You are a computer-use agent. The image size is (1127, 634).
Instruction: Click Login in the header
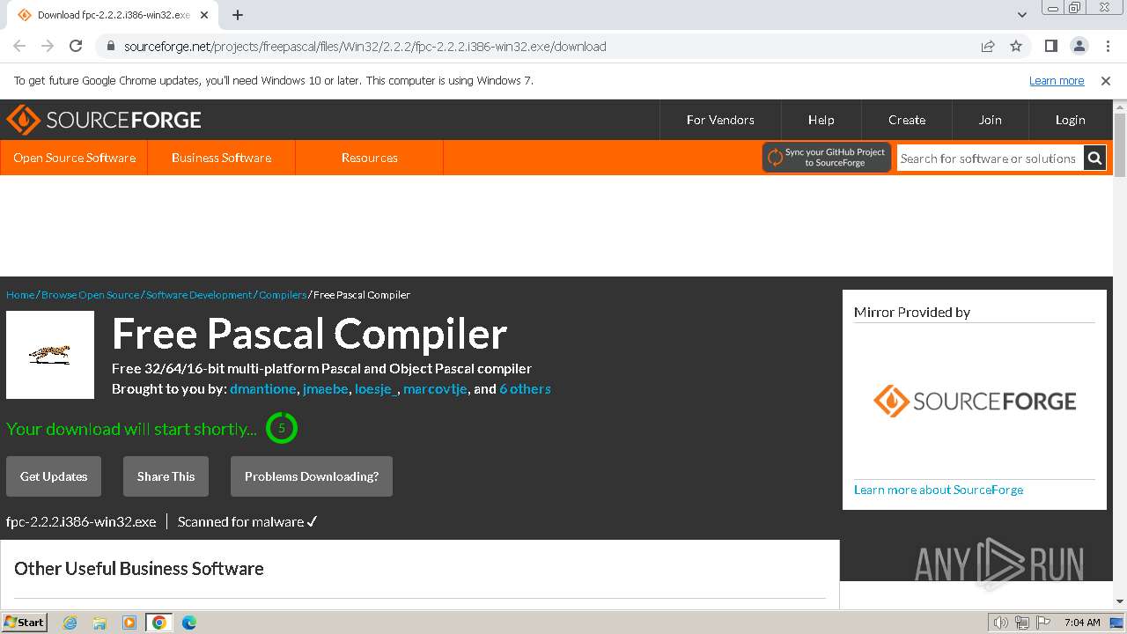tap(1071, 120)
